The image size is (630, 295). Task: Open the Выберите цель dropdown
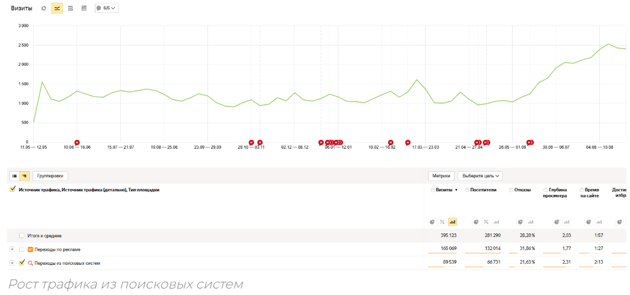point(480,176)
